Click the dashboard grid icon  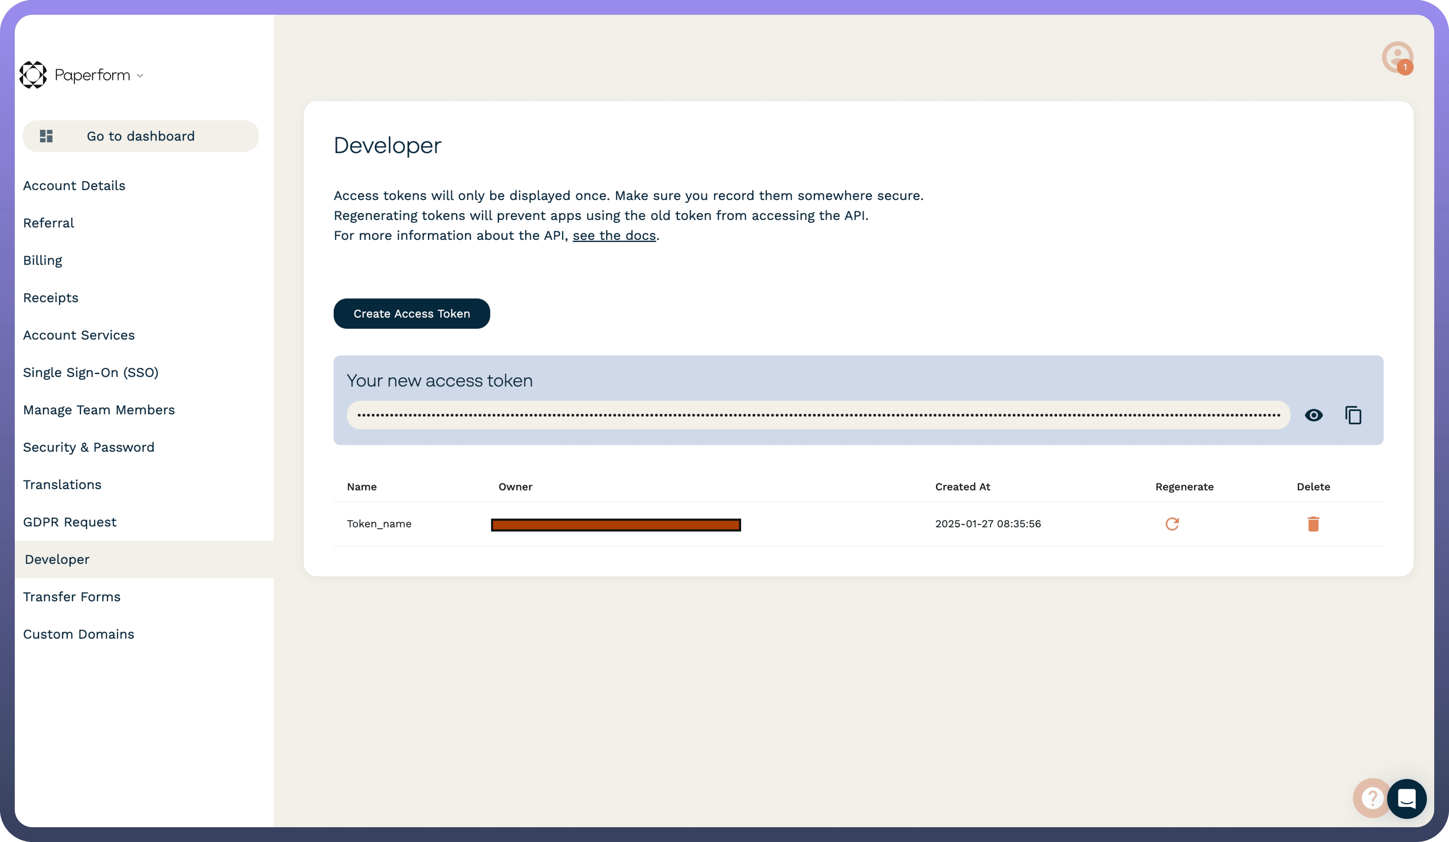46,136
